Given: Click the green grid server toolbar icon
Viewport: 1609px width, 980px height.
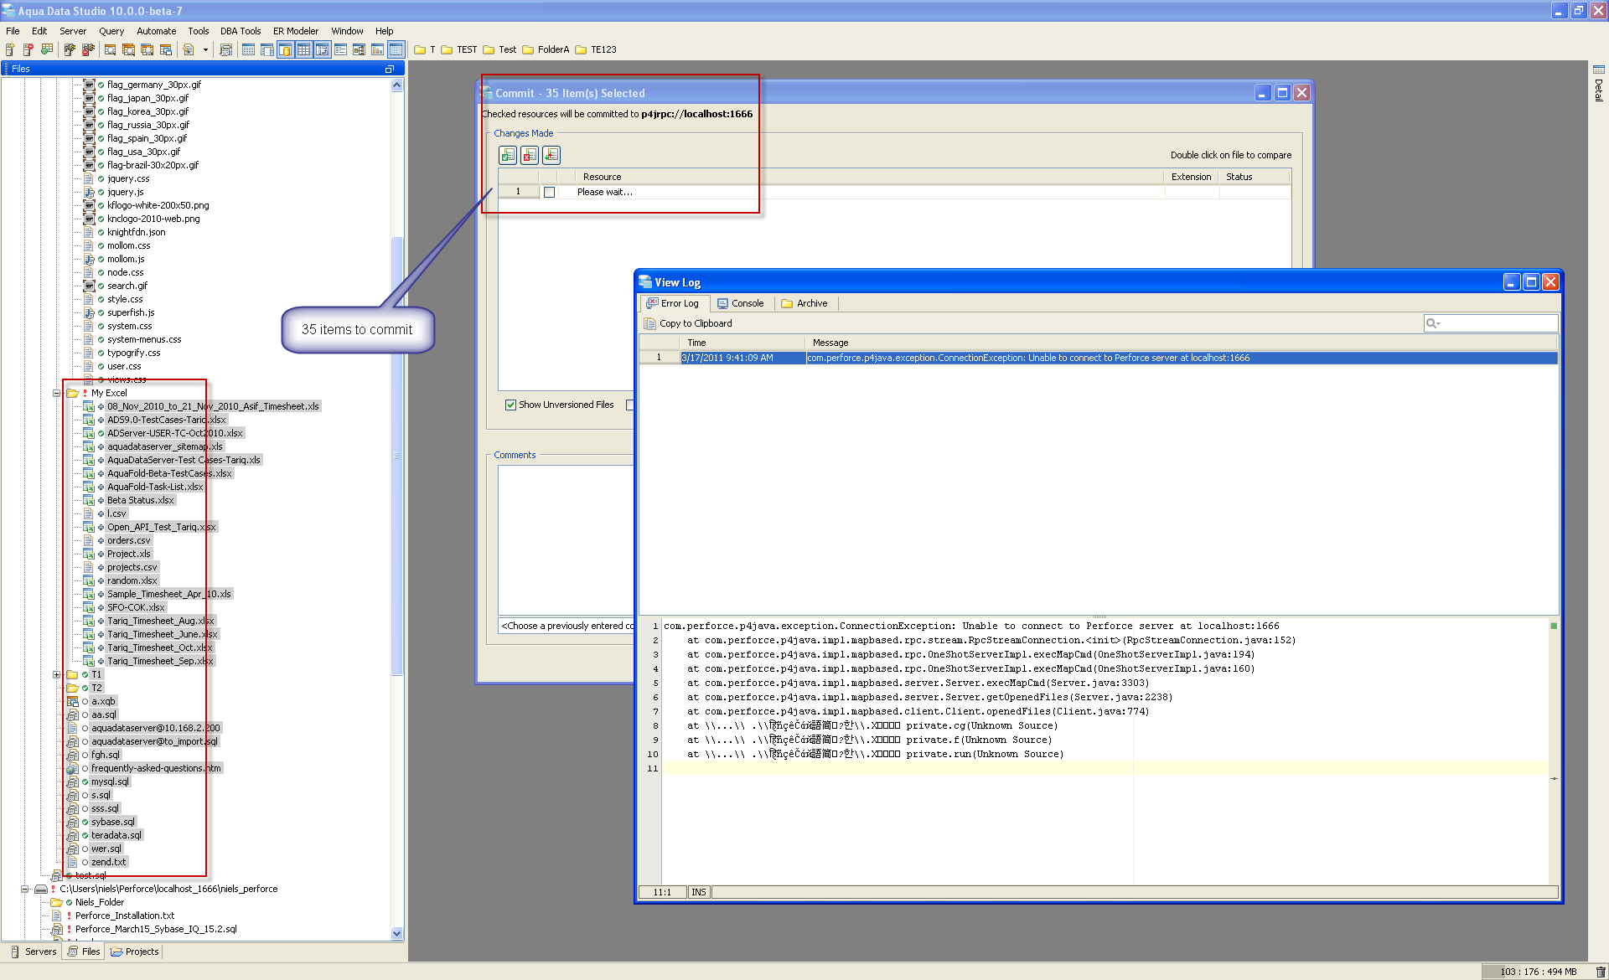Looking at the screenshot, I should pyautogui.click(x=47, y=49).
